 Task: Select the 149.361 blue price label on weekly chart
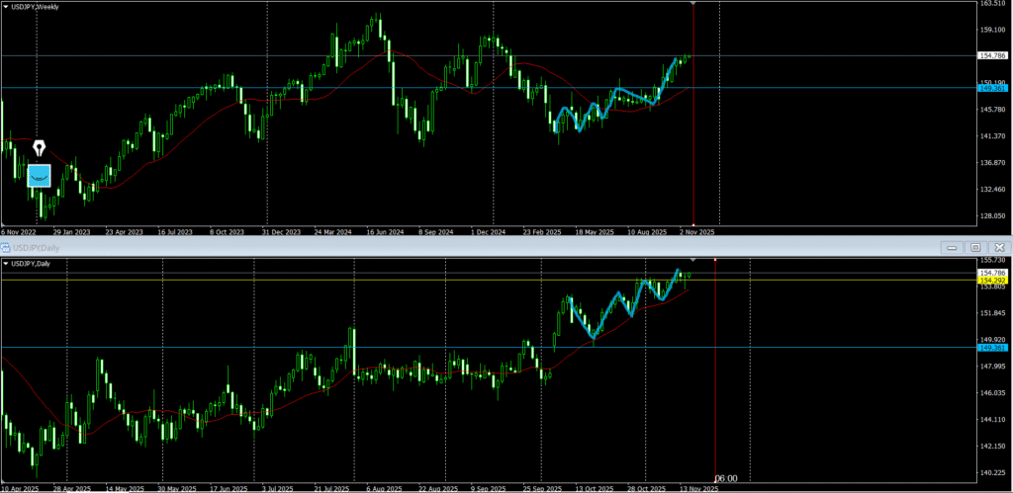tap(992, 88)
